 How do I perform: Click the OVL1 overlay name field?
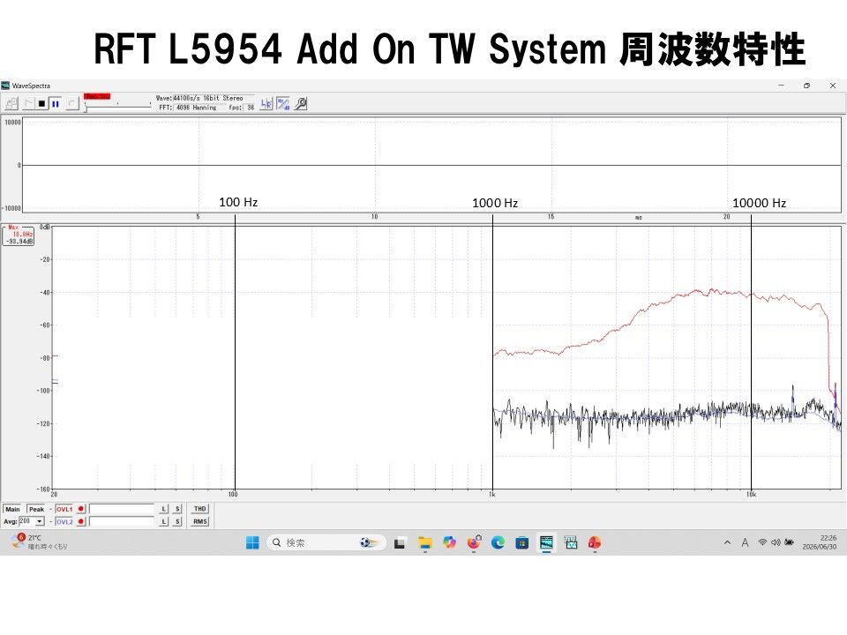point(122,509)
